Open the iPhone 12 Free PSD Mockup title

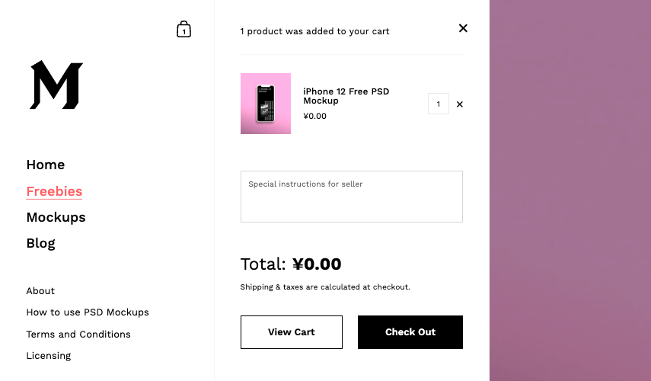tap(346, 96)
